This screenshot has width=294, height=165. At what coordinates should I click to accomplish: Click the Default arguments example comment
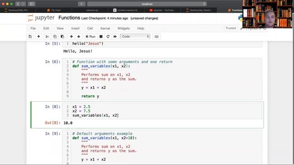coord(102,133)
